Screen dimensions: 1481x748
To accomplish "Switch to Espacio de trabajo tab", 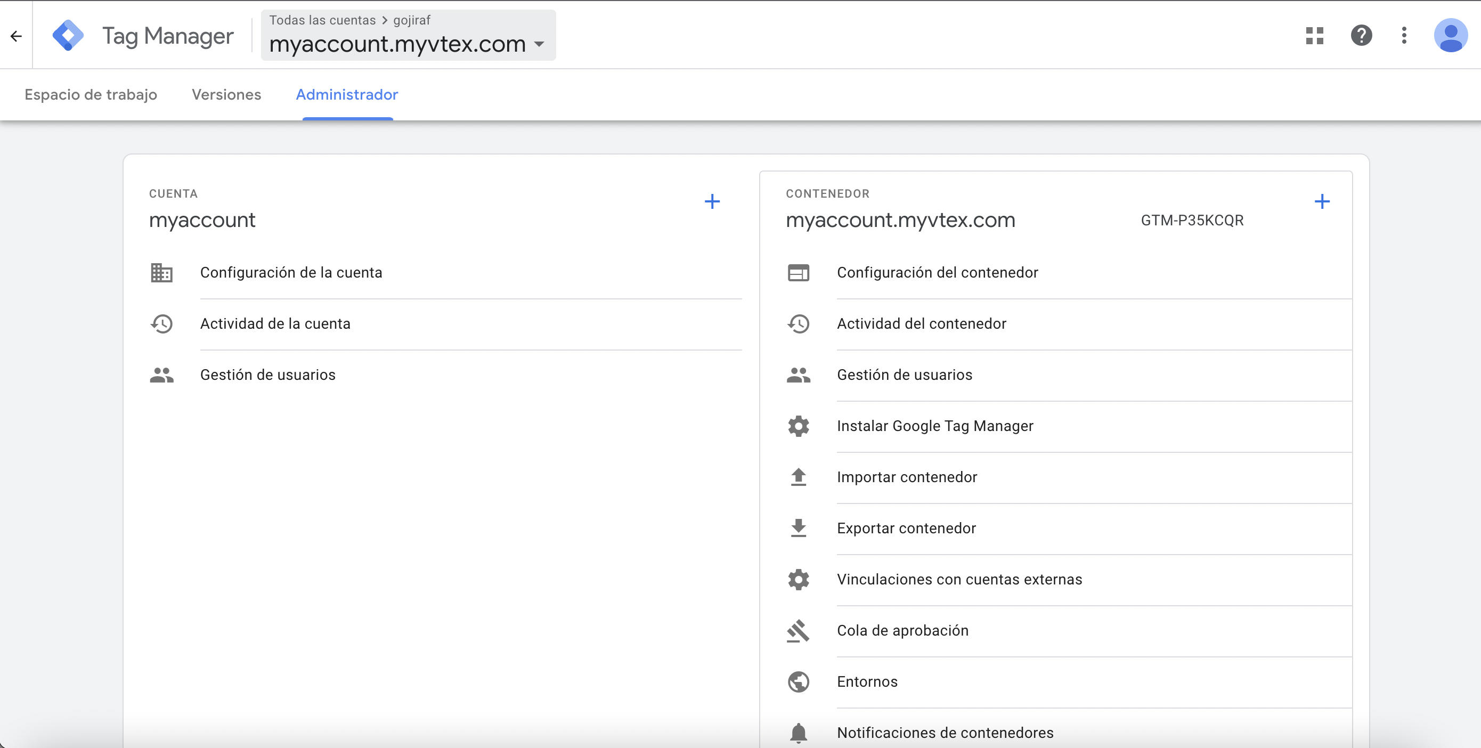I will (91, 94).
